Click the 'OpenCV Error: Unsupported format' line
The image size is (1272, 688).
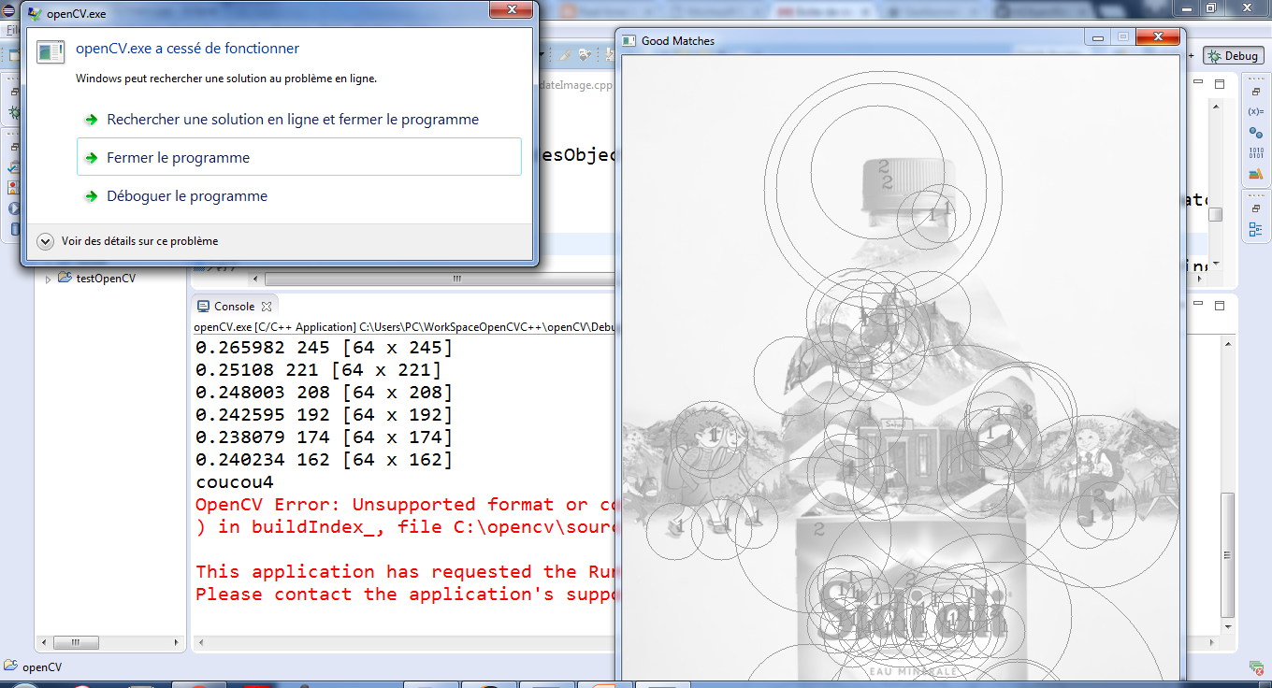click(405, 505)
